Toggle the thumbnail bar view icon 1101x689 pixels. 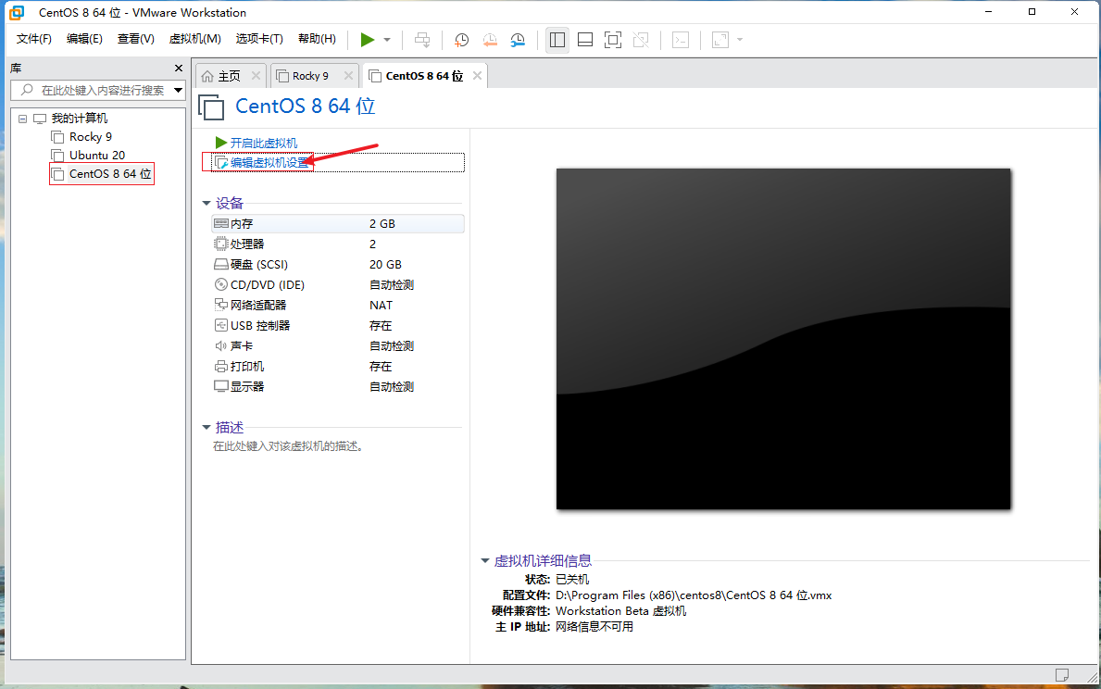pyautogui.click(x=585, y=40)
